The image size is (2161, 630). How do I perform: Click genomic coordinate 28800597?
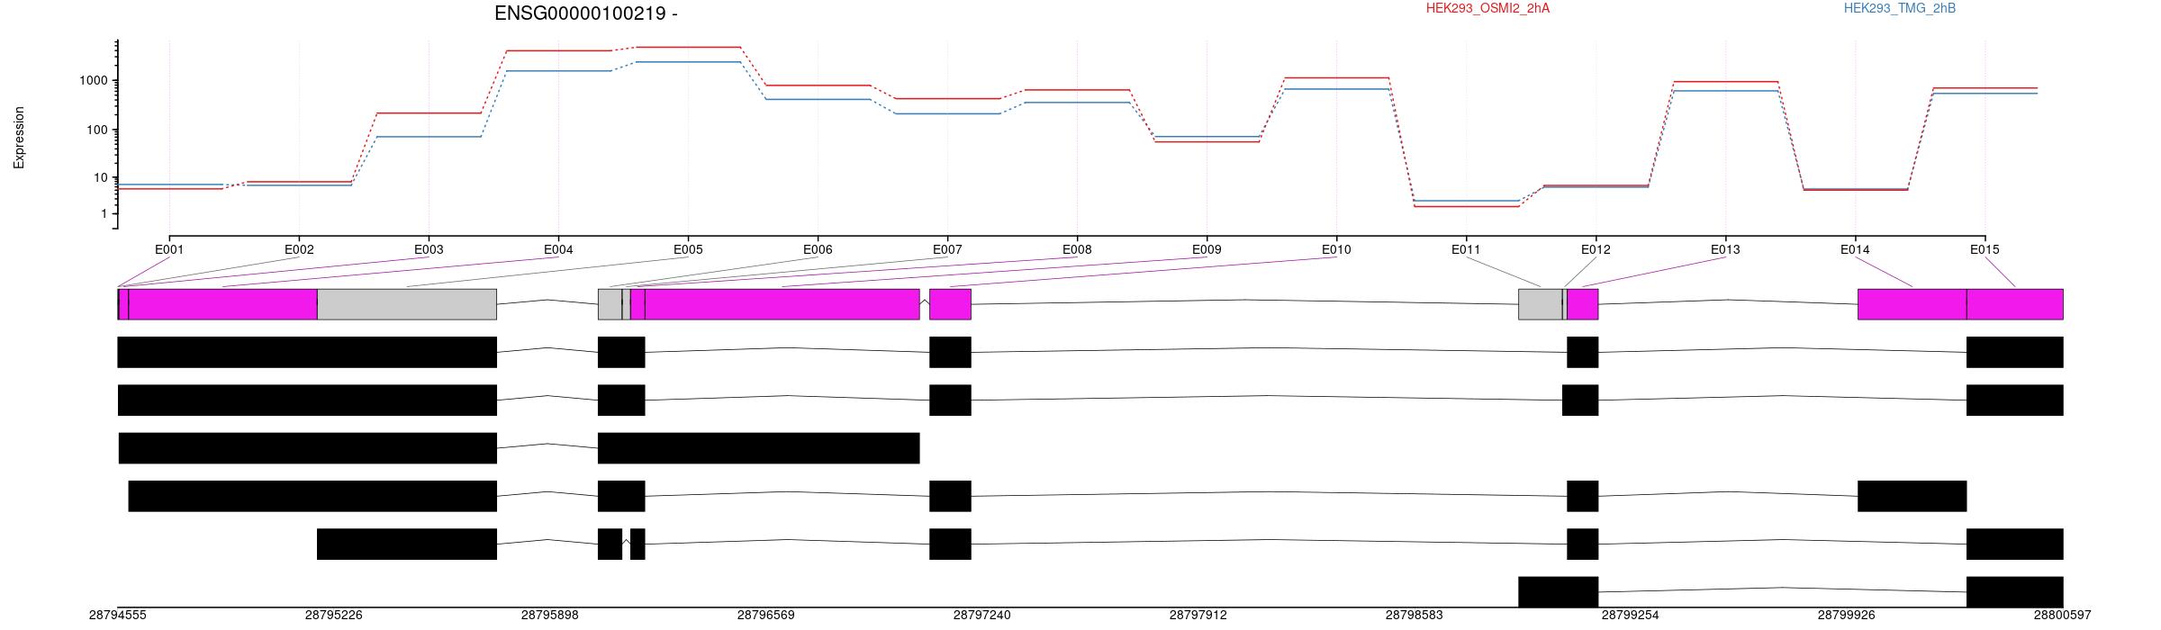[2063, 616]
